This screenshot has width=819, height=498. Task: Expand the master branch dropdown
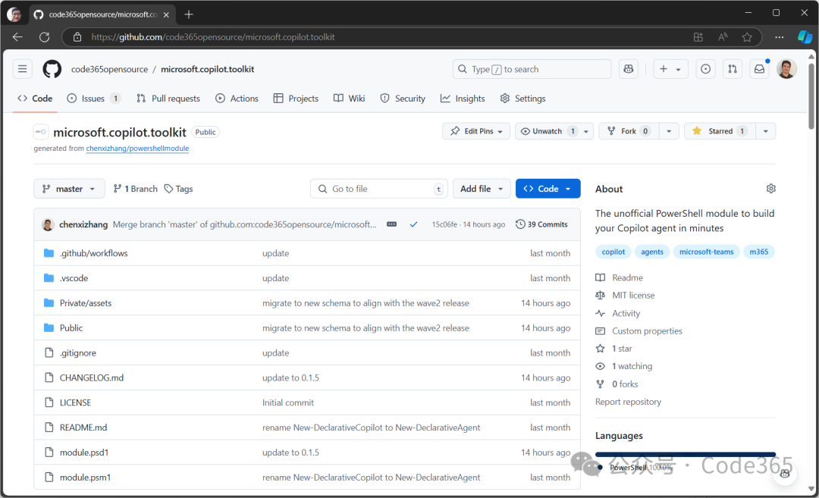pyautogui.click(x=69, y=189)
